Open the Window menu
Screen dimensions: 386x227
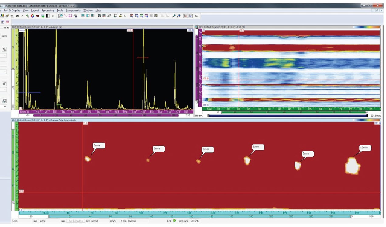[x=88, y=10]
